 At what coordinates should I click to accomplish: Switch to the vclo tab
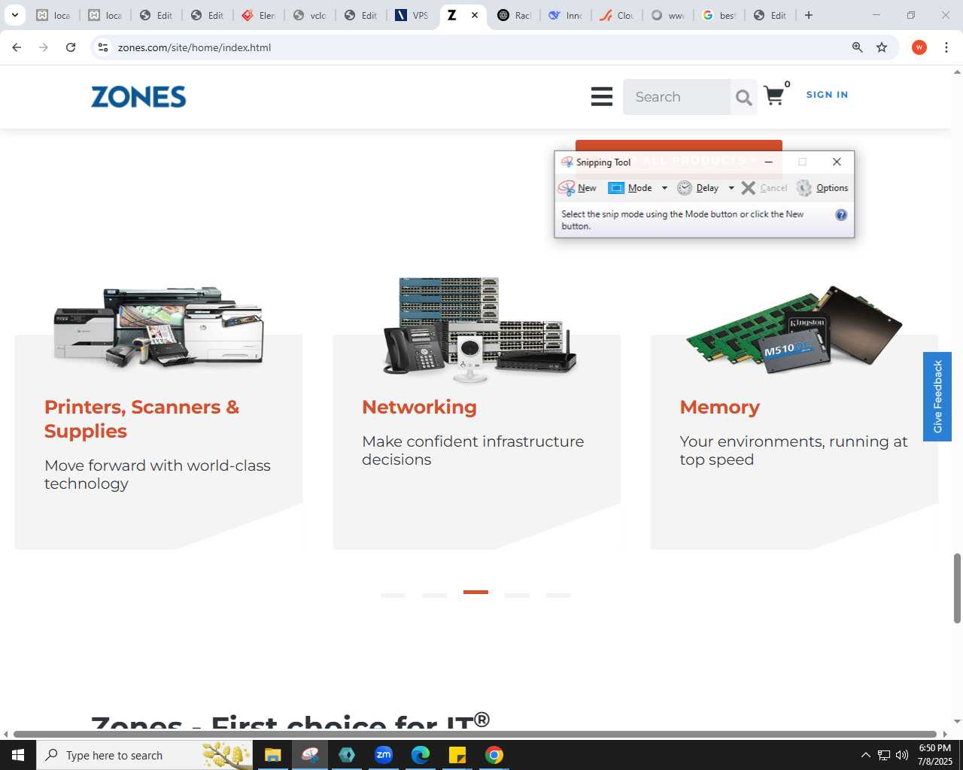310,15
